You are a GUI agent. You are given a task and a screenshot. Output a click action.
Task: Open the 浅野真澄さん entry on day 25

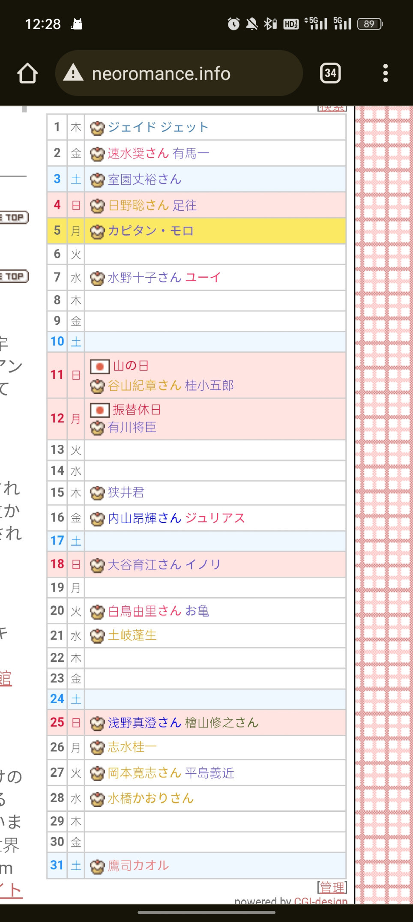(144, 723)
